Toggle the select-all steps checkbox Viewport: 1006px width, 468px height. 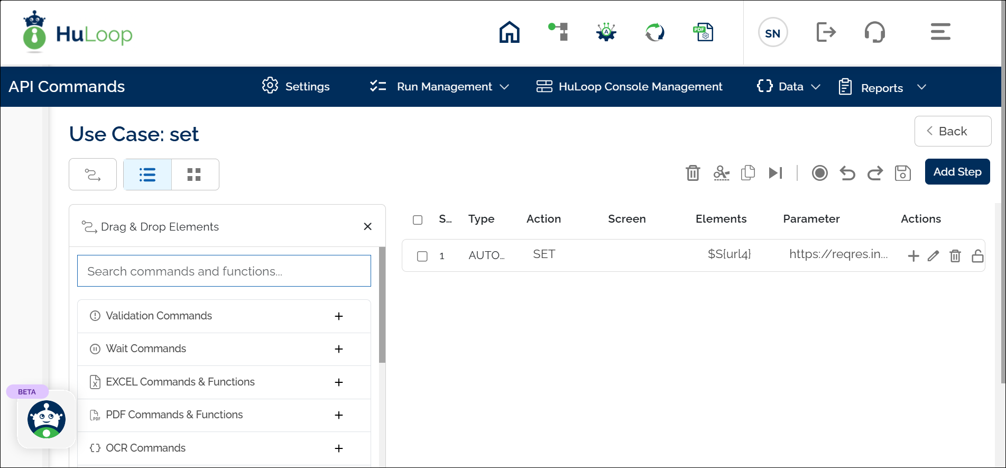[418, 219]
